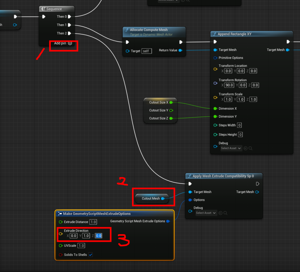
Task: Click the Steps Width pin
Action: (x=215, y=125)
